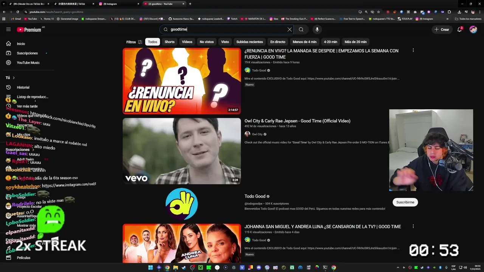Click the Owl City channel avatar
The image size is (484, 272).
pos(247,134)
